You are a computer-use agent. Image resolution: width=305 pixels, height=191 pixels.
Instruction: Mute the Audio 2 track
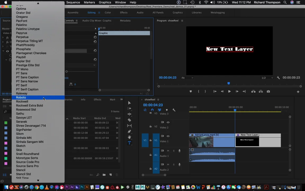point(168,164)
